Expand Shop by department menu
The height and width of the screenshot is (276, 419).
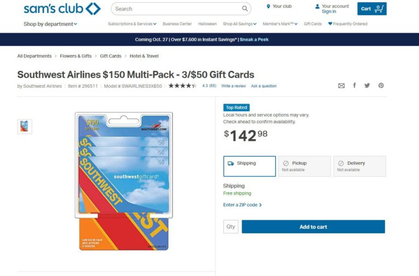pos(50,24)
